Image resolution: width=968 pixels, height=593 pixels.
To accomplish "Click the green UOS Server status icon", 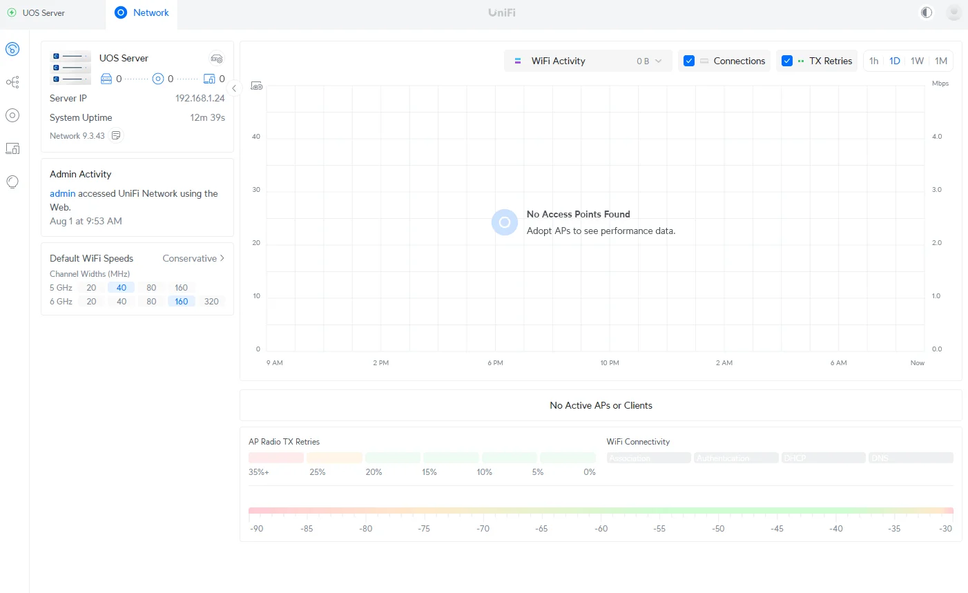I will pos(12,12).
